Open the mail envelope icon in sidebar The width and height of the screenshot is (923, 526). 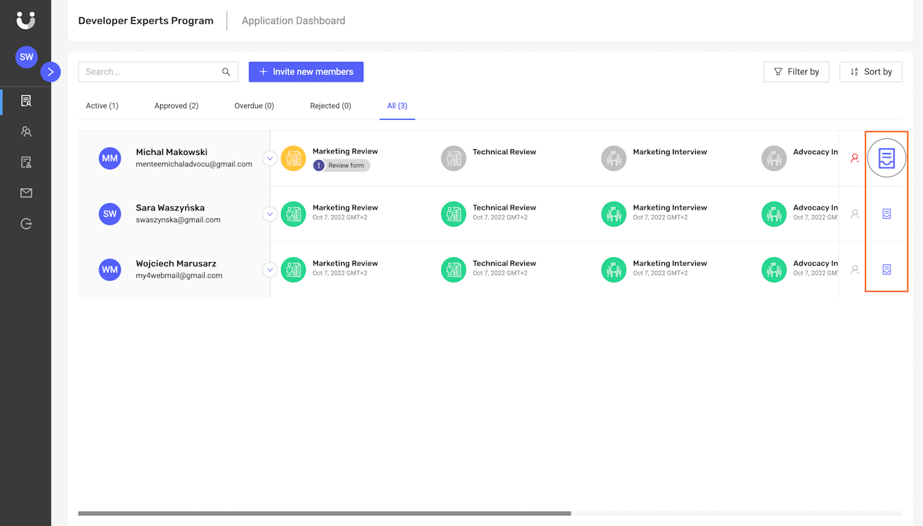pyautogui.click(x=26, y=193)
